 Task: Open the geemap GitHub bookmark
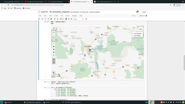click(18, 8)
